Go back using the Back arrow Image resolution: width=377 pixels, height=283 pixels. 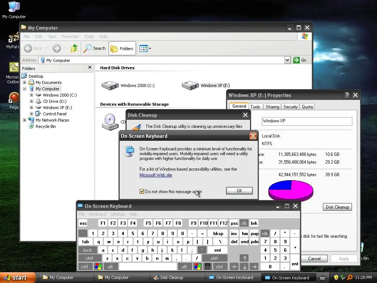coord(33,48)
